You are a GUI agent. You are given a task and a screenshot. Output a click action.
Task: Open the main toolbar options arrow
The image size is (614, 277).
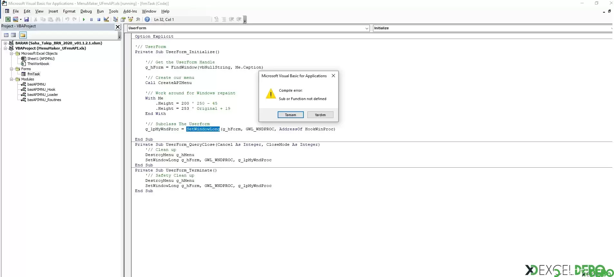point(245,20)
